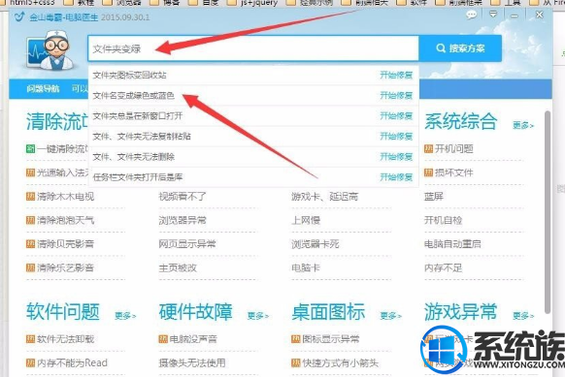Click the new icon beside 一键清除流氓
The height and width of the screenshot is (377, 565).
pos(31,148)
